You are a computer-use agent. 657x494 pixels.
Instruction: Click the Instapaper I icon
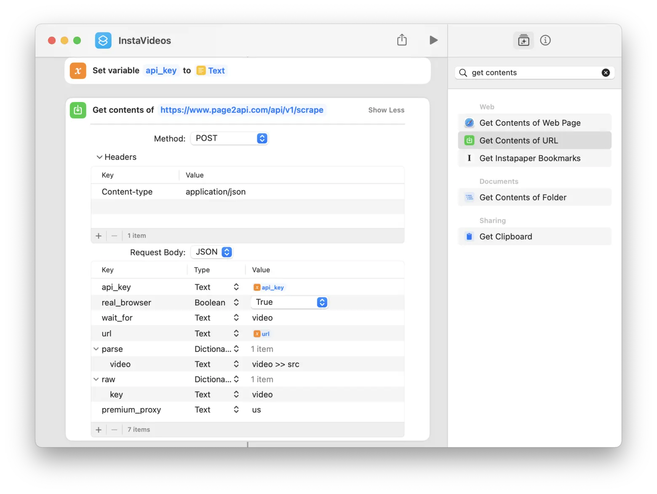469,158
